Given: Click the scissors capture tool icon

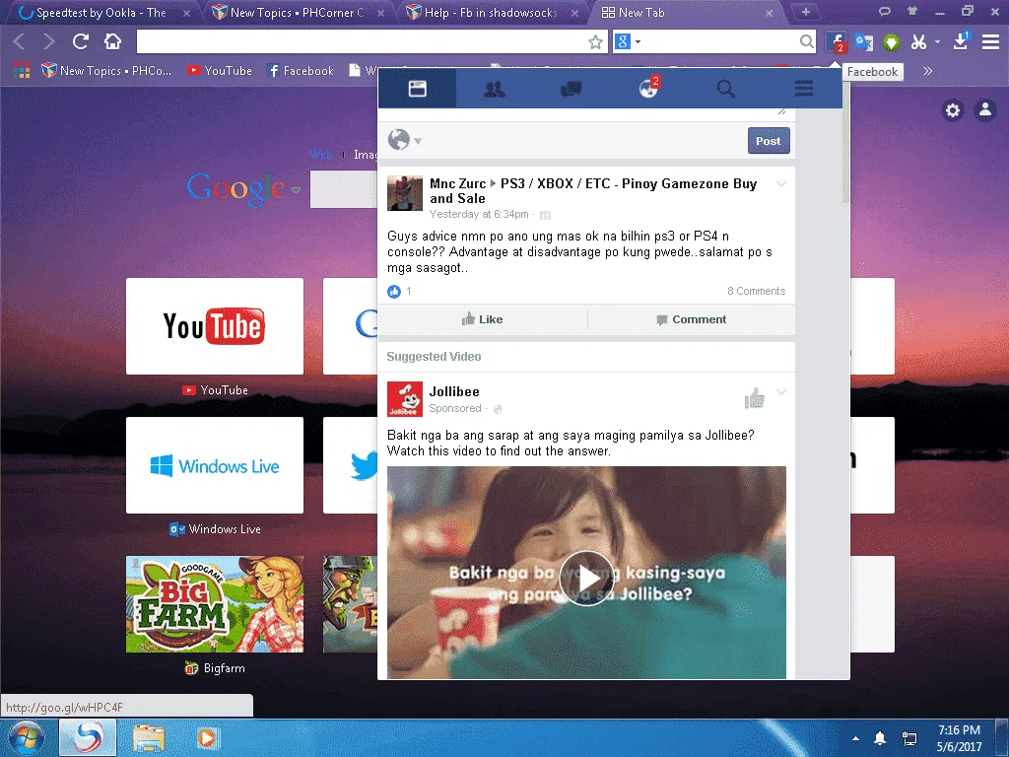Looking at the screenshot, I should (x=918, y=42).
